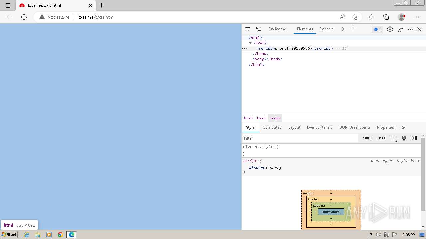The height and width of the screenshot is (239, 426).
Task: Open Edge Settings and more menu
Action: coord(417,17)
